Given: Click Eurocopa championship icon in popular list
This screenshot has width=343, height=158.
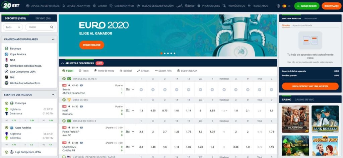Looking at the screenshot, I should pos(6,49).
